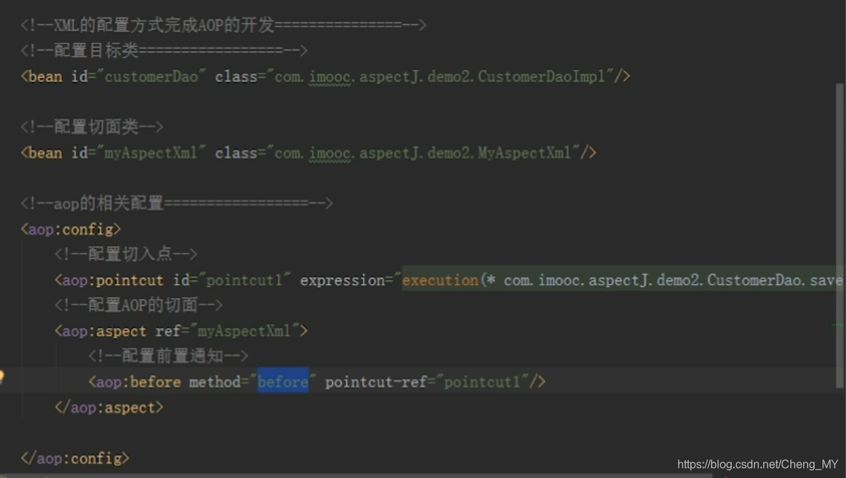
Task: Click the aop:before tag name
Action: pyautogui.click(x=138, y=382)
